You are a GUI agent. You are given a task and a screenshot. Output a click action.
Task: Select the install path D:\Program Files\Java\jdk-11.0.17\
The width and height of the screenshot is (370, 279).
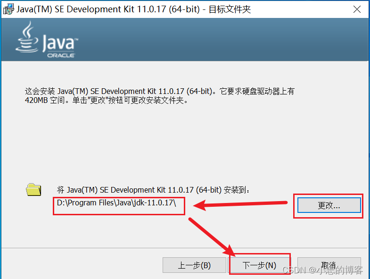(x=116, y=203)
